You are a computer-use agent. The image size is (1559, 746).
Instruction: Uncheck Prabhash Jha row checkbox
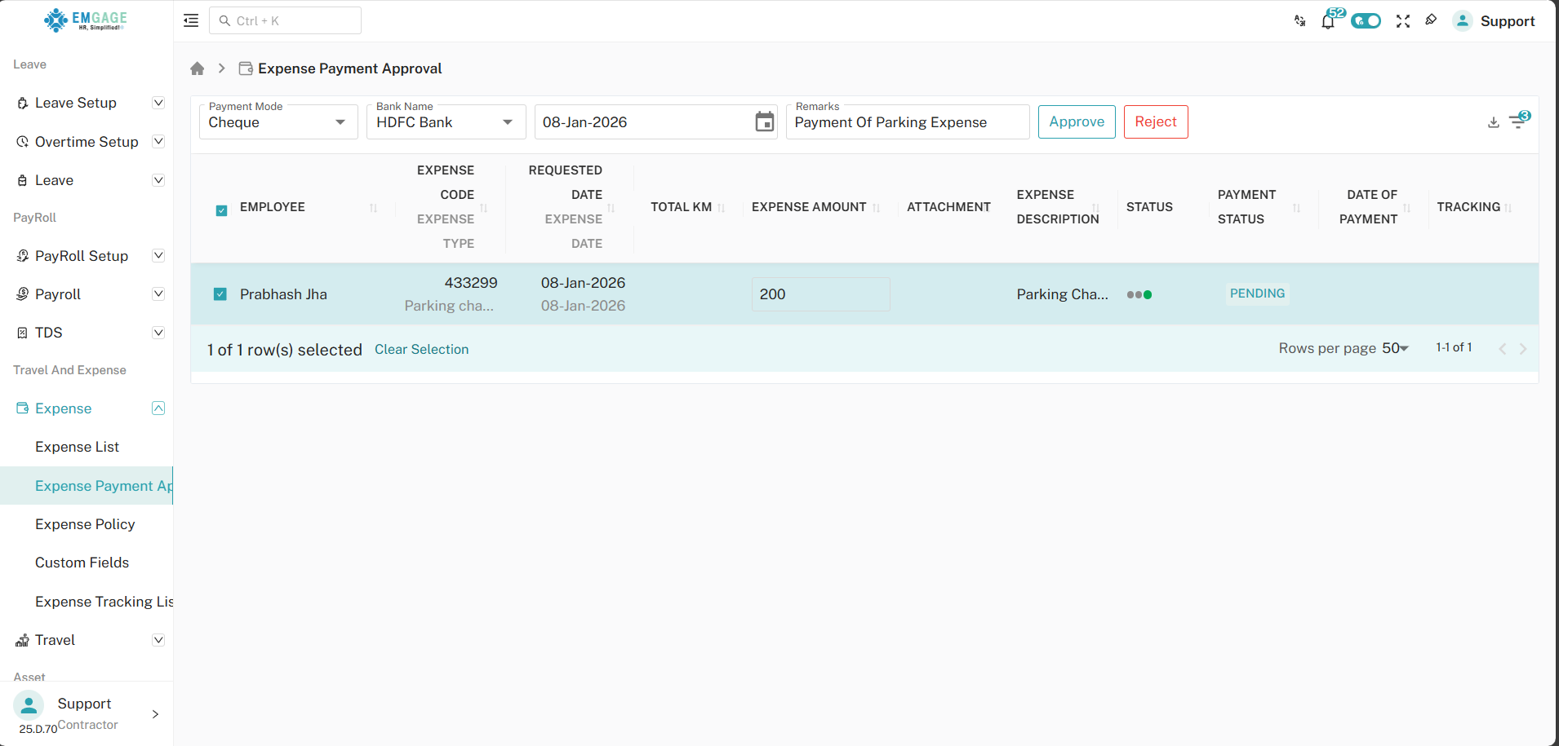tap(220, 294)
